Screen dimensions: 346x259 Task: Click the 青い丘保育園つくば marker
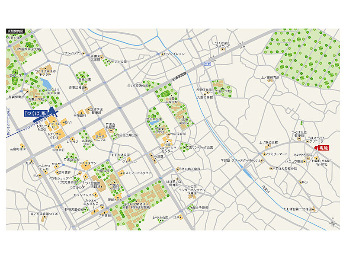click(x=43, y=217)
